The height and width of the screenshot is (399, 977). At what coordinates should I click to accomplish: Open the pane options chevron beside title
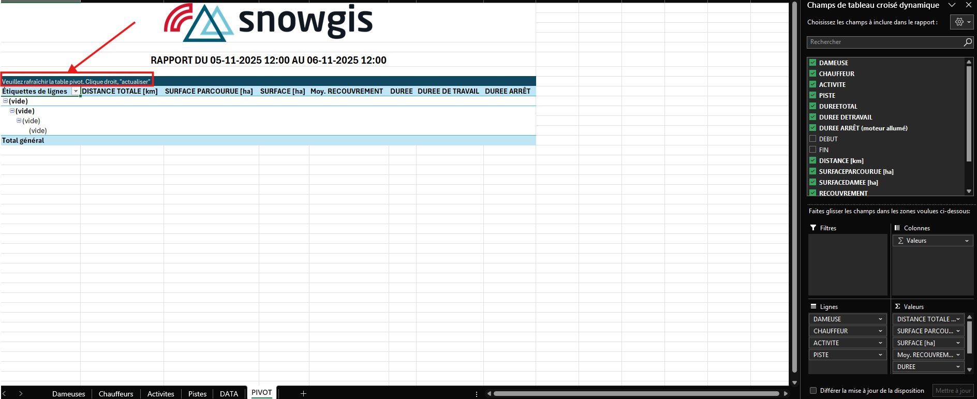click(952, 5)
